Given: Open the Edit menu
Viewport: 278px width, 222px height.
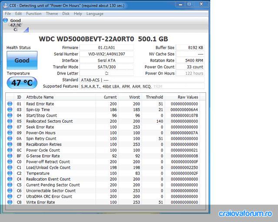Looking at the screenshot, I should point(18,13).
